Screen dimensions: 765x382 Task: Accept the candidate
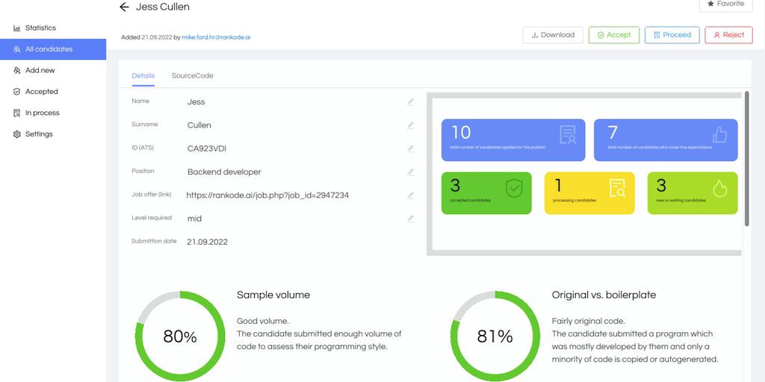click(x=614, y=35)
